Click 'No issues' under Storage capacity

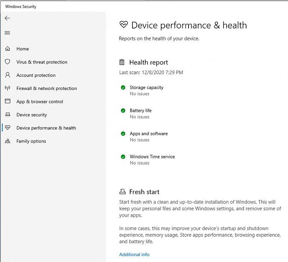click(140, 94)
